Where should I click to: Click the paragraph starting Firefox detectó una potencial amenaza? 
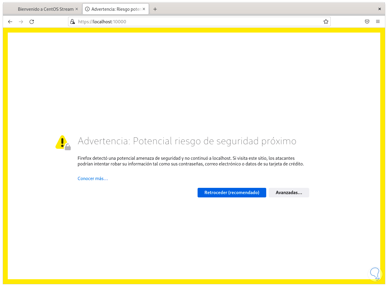191,161
